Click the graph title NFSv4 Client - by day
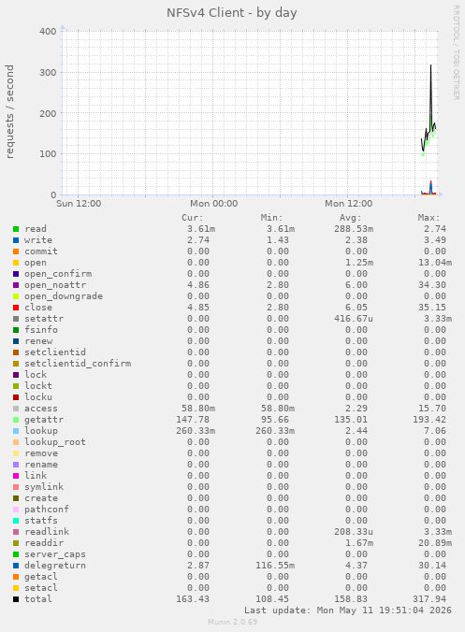The height and width of the screenshot is (632, 465). pos(232,13)
